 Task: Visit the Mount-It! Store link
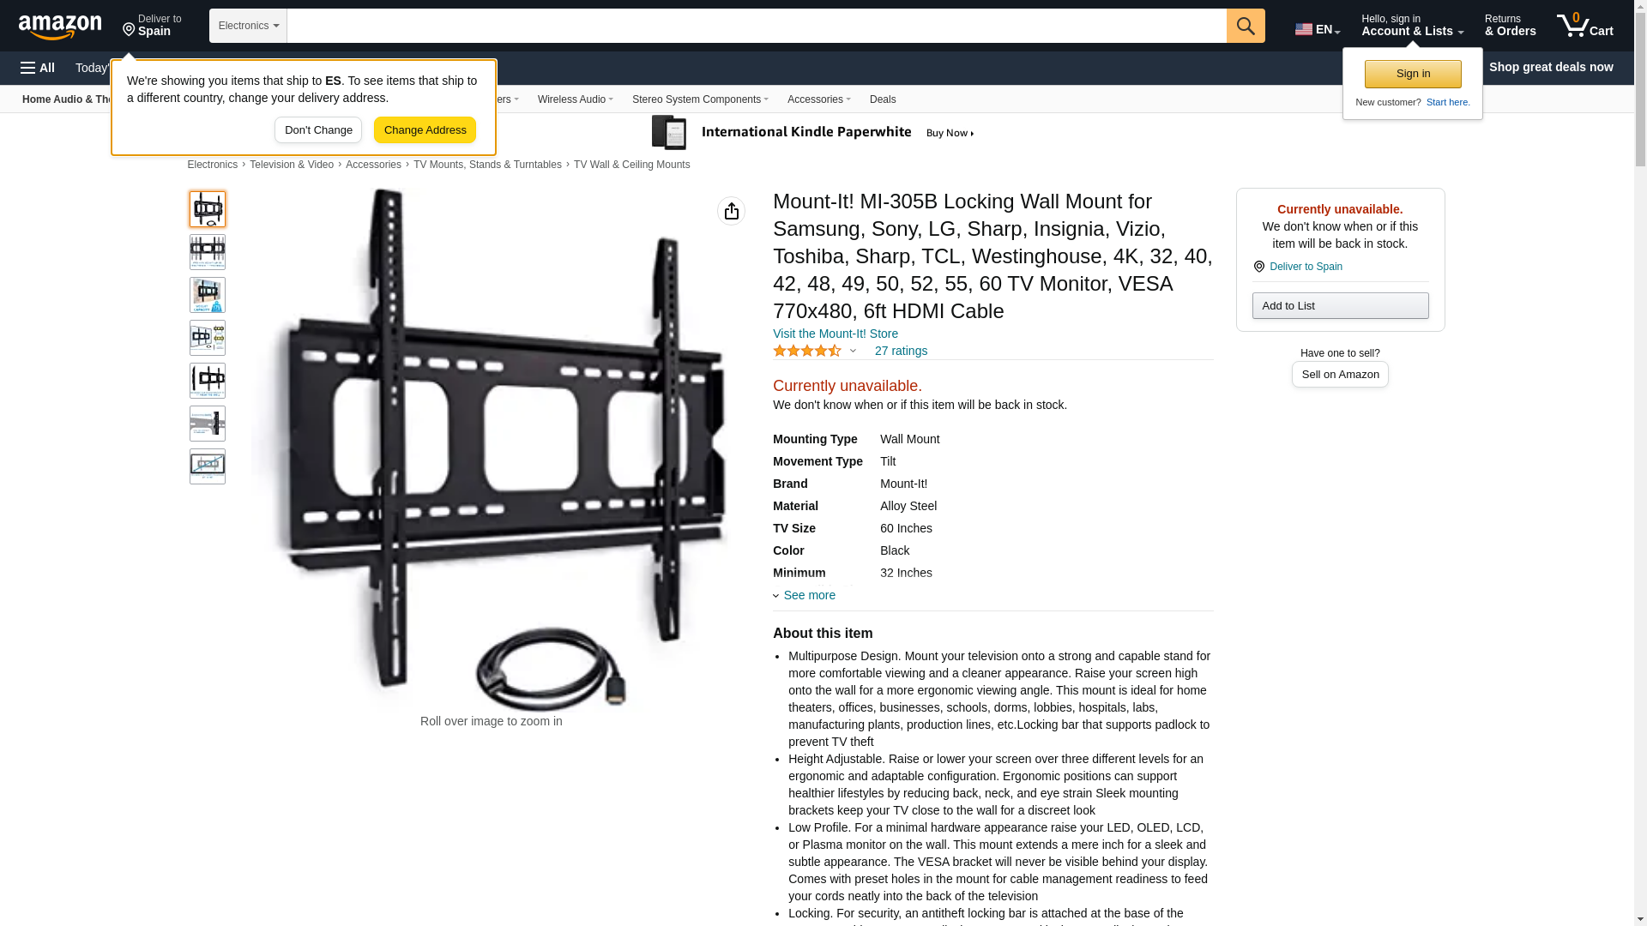pyautogui.click(x=836, y=334)
